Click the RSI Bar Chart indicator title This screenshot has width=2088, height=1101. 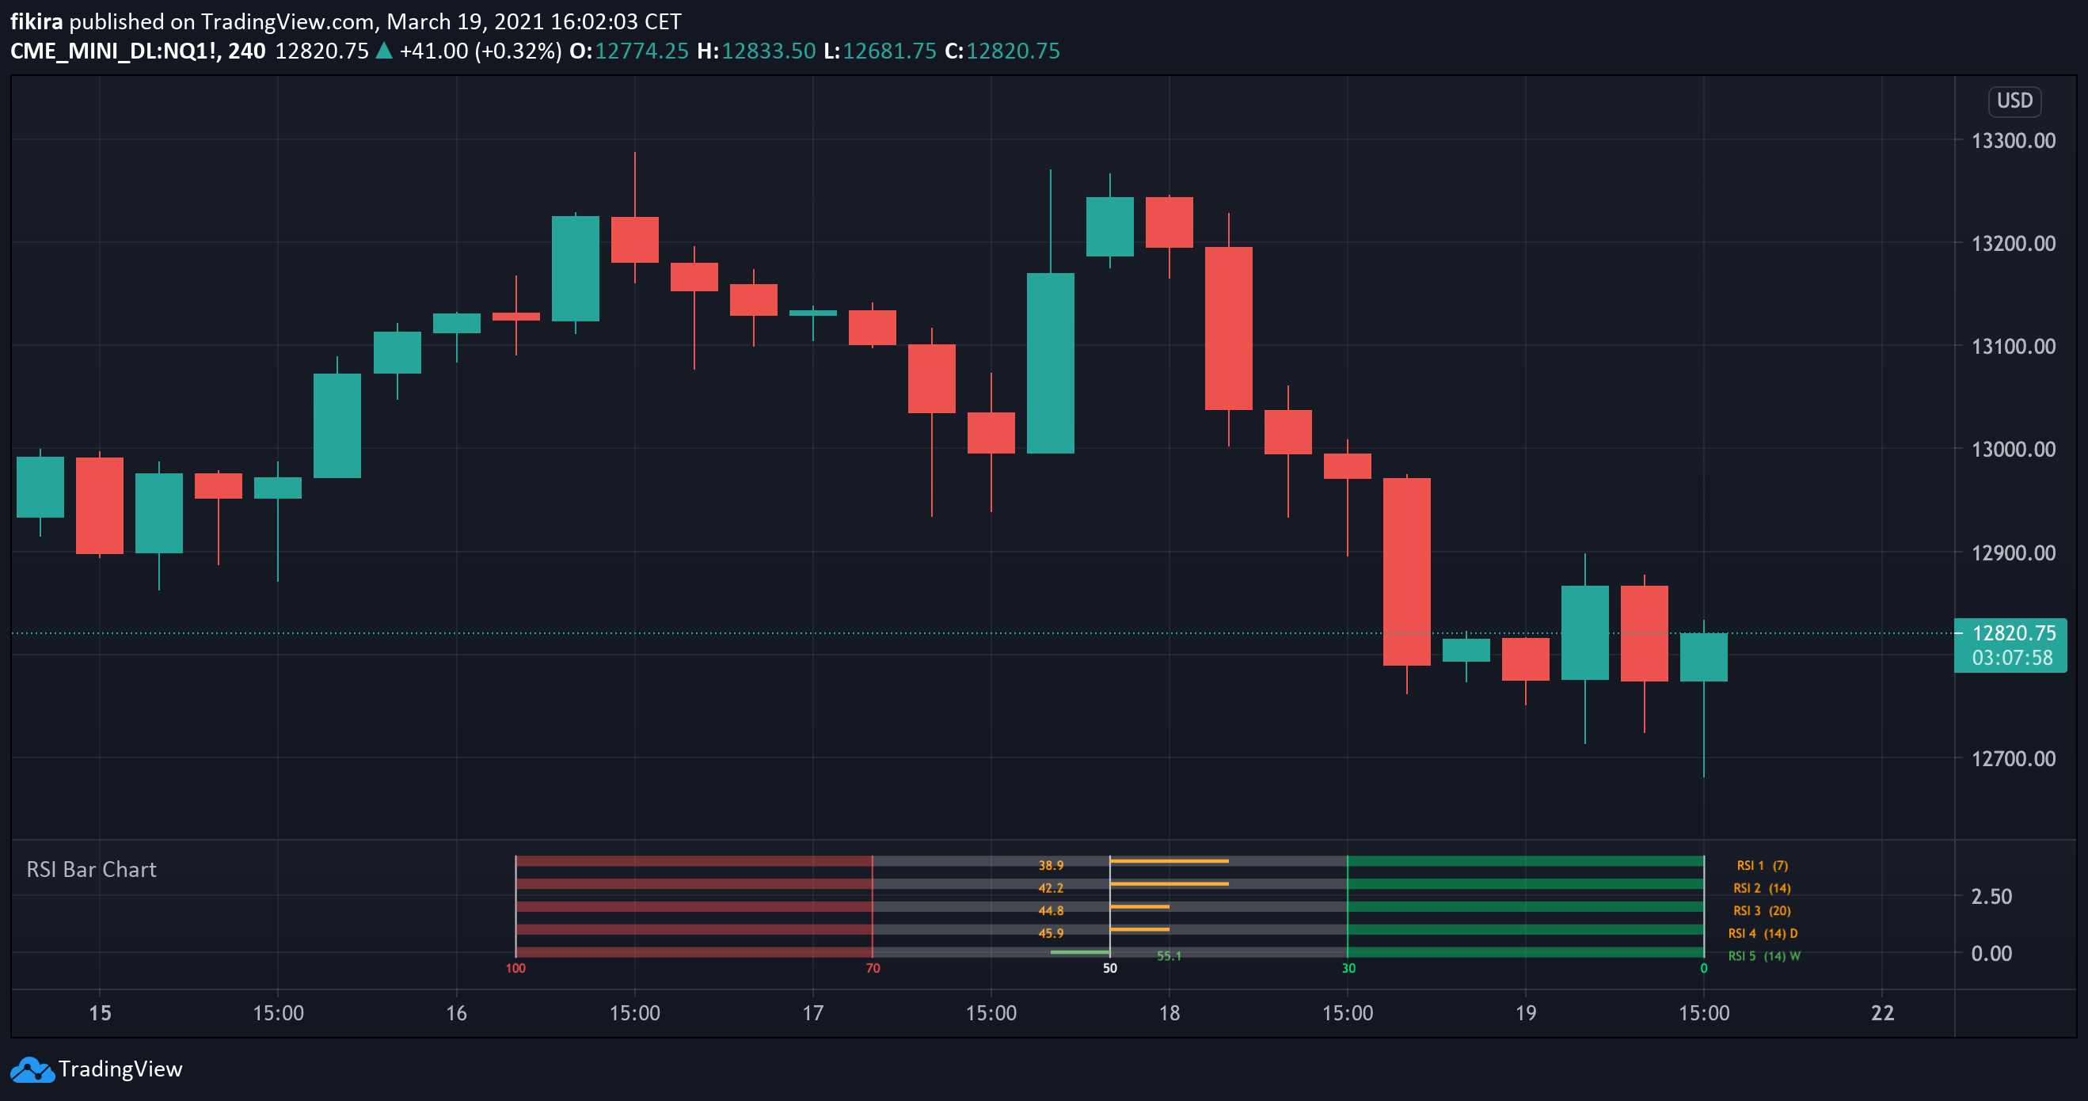92,869
